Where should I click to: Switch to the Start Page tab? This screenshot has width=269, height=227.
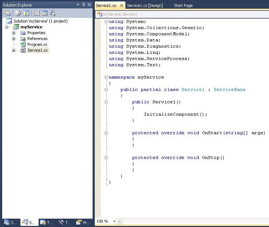click(183, 5)
